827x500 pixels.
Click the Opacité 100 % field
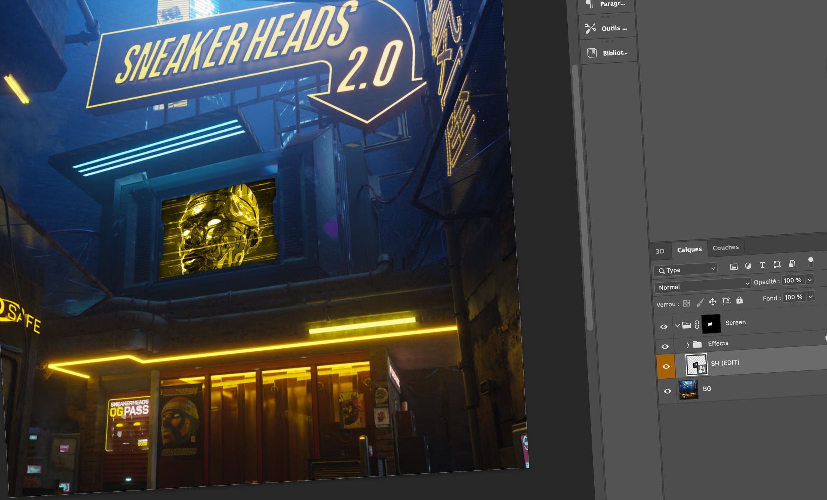point(793,280)
